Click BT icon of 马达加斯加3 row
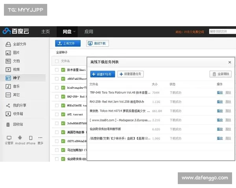This screenshot has width=236, height=188. click(x=63, y=150)
